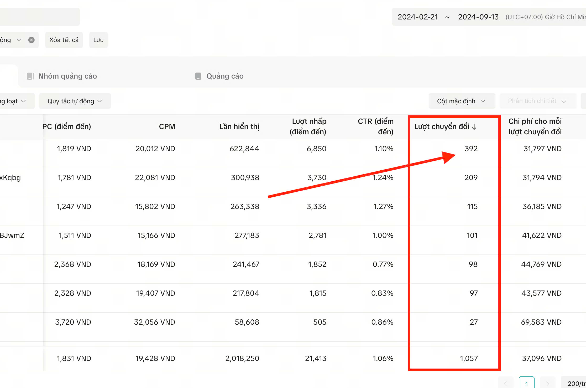Image resolution: width=586 pixels, height=388 pixels.
Task: Click the previous page arrow
Action: (x=505, y=383)
